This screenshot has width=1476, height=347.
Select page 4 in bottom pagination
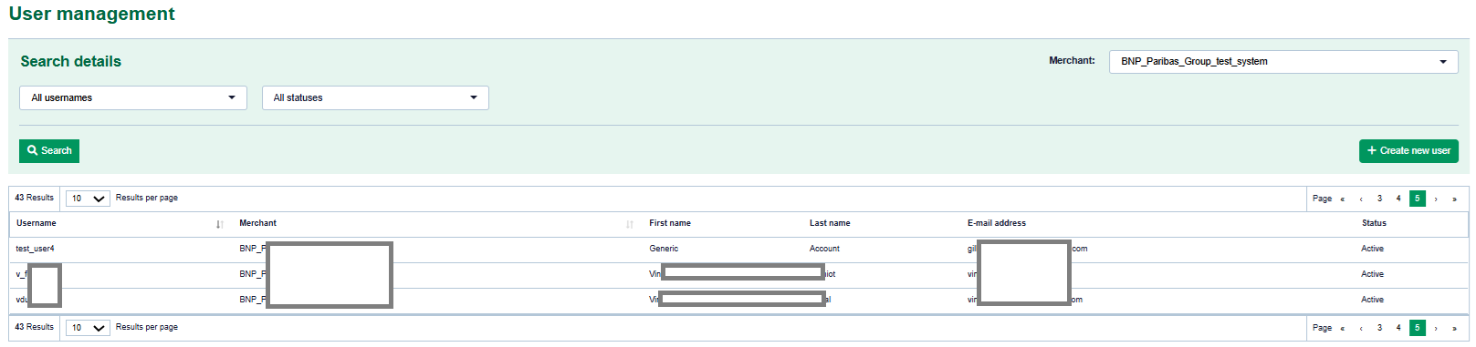pos(1398,328)
